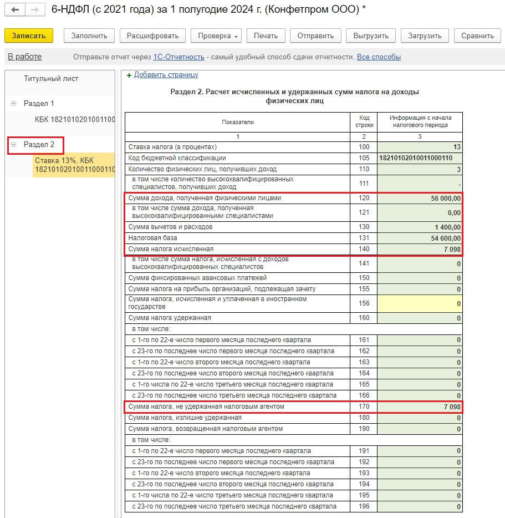Click the КБК value field for line 105
The height and width of the screenshot is (518, 505).
point(420,158)
